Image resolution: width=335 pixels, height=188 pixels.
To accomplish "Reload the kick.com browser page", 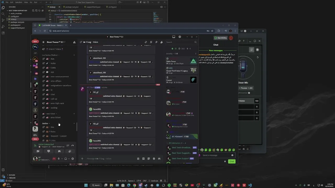I will point(45,31).
